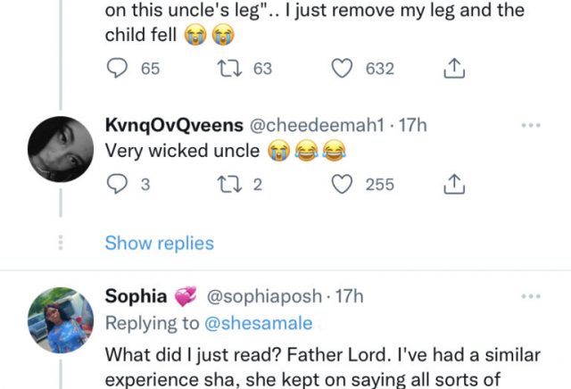Retweet KvnqOvQveens' wicked uncle comment
Image resolution: width=571 pixels, height=389 pixels.
click(x=226, y=184)
